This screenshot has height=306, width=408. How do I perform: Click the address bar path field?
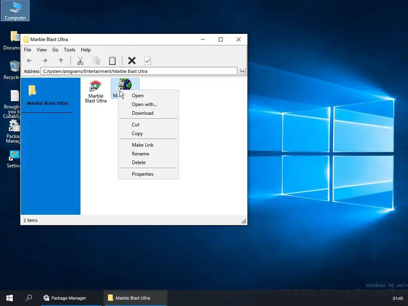click(x=139, y=71)
